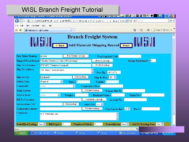This screenshot has width=189, height=142.
Task: Click the Add to Favorites icon
Action: pos(21,30)
